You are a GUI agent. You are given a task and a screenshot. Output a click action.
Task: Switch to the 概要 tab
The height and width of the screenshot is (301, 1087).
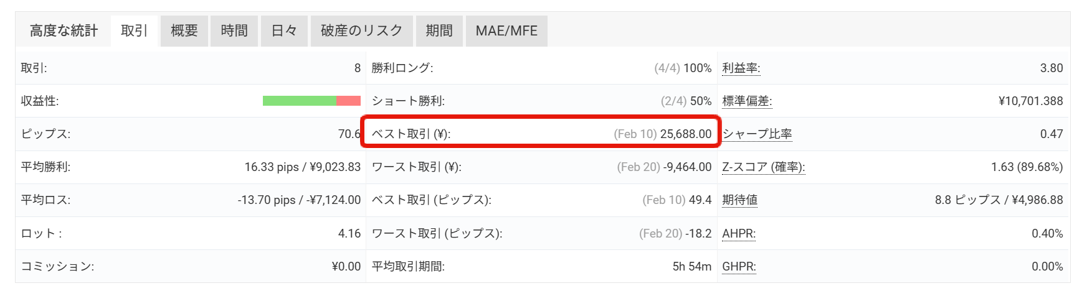pyautogui.click(x=184, y=31)
